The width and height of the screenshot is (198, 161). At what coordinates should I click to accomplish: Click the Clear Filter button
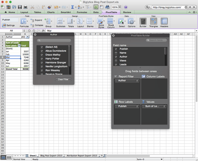coord(63,79)
